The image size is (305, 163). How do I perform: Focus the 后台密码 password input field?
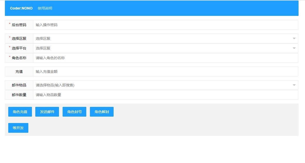click(165, 25)
